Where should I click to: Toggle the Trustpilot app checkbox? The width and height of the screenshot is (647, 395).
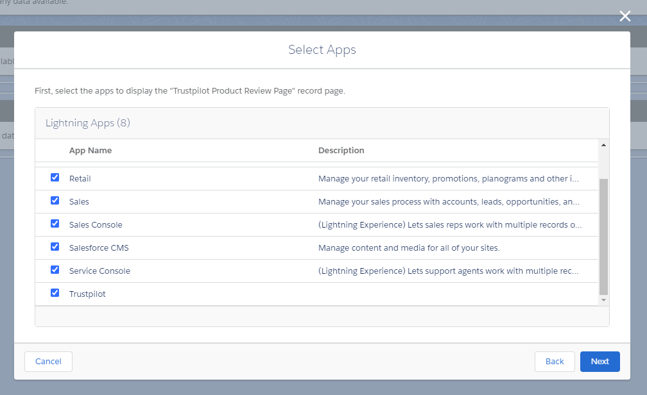click(55, 292)
